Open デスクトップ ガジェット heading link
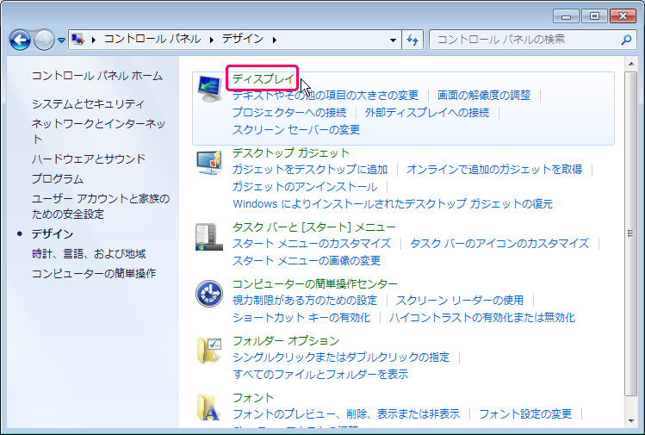Image resolution: width=645 pixels, height=435 pixels. pos(291,152)
